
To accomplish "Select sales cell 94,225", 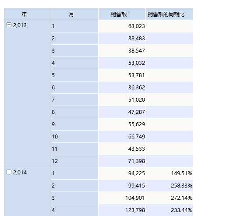I will pos(122,173).
